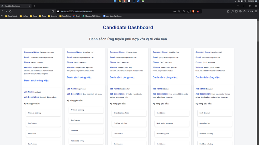This screenshot has width=259, height=145.
Task: Bookmark this page with the bookmark icon
Action: pos(53,11)
